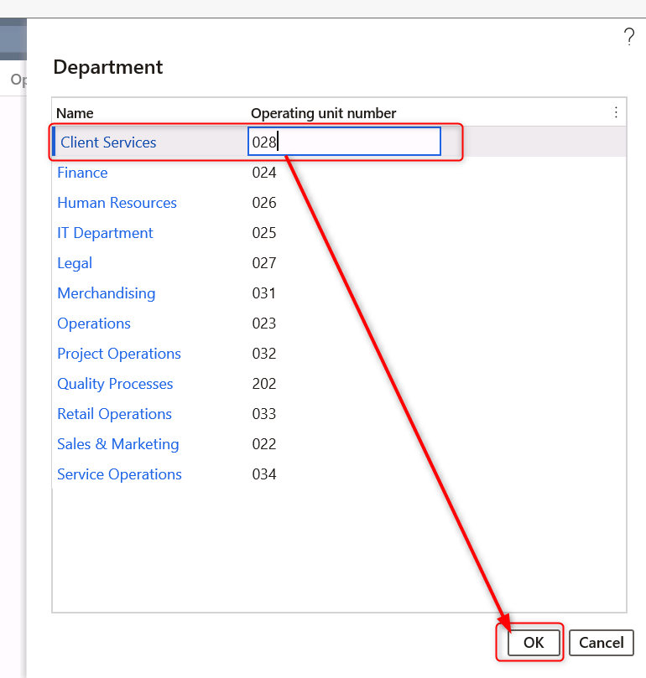Pick Project Operations from the list
This screenshot has height=678, width=646.
[x=119, y=354]
